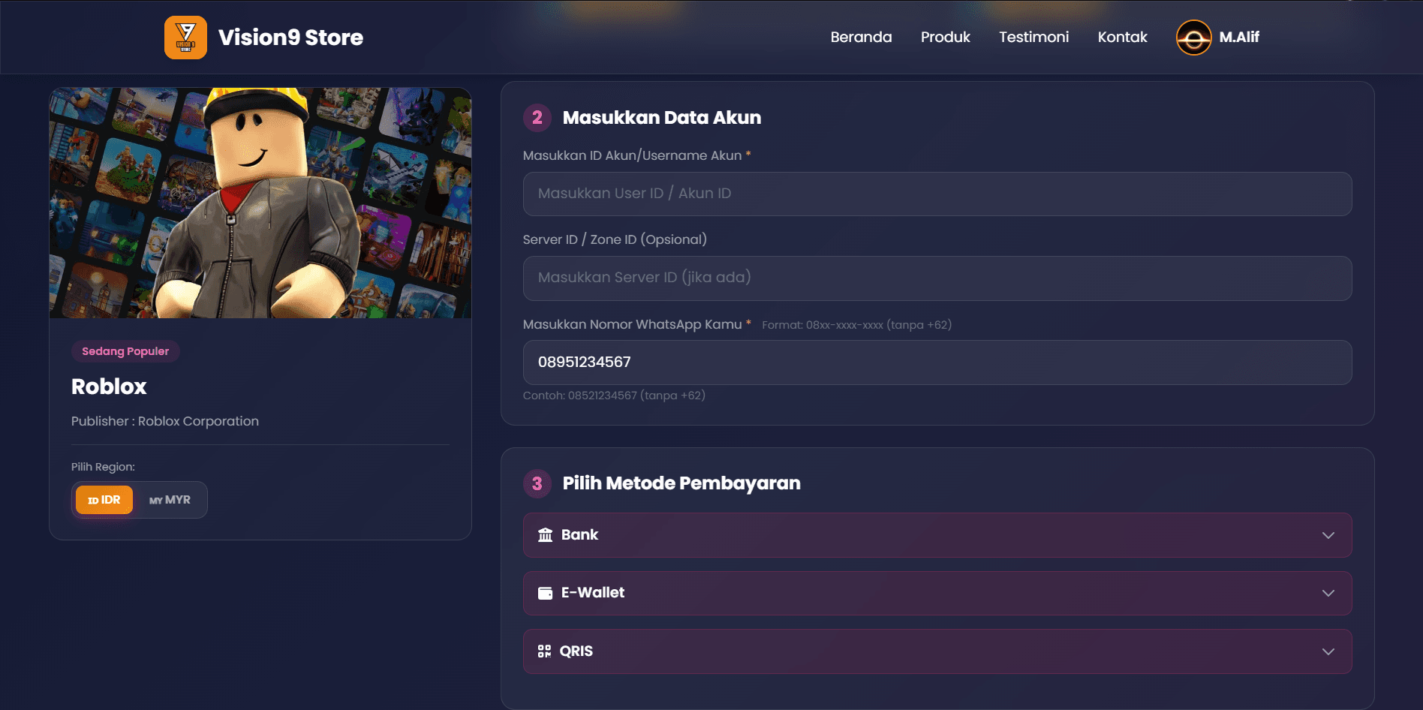Focus the Server ID optional field
Image resolution: width=1423 pixels, height=710 pixels.
937,278
